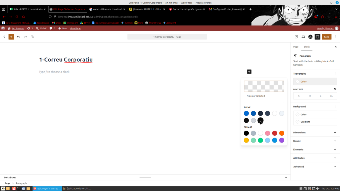
Task: Click the WordPress logo in the admin bar
Action: [3, 29]
